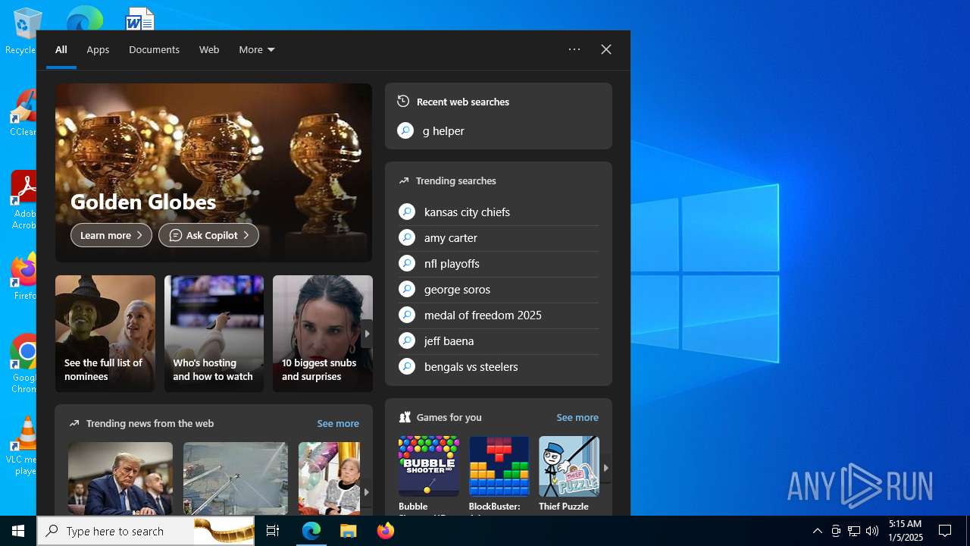Open the Windows Start menu
Screen dimensions: 970x546
[18, 531]
